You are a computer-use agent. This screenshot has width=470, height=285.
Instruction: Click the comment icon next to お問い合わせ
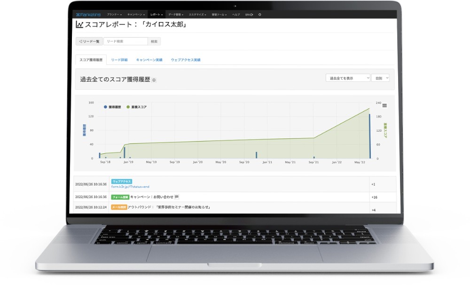click(177, 197)
